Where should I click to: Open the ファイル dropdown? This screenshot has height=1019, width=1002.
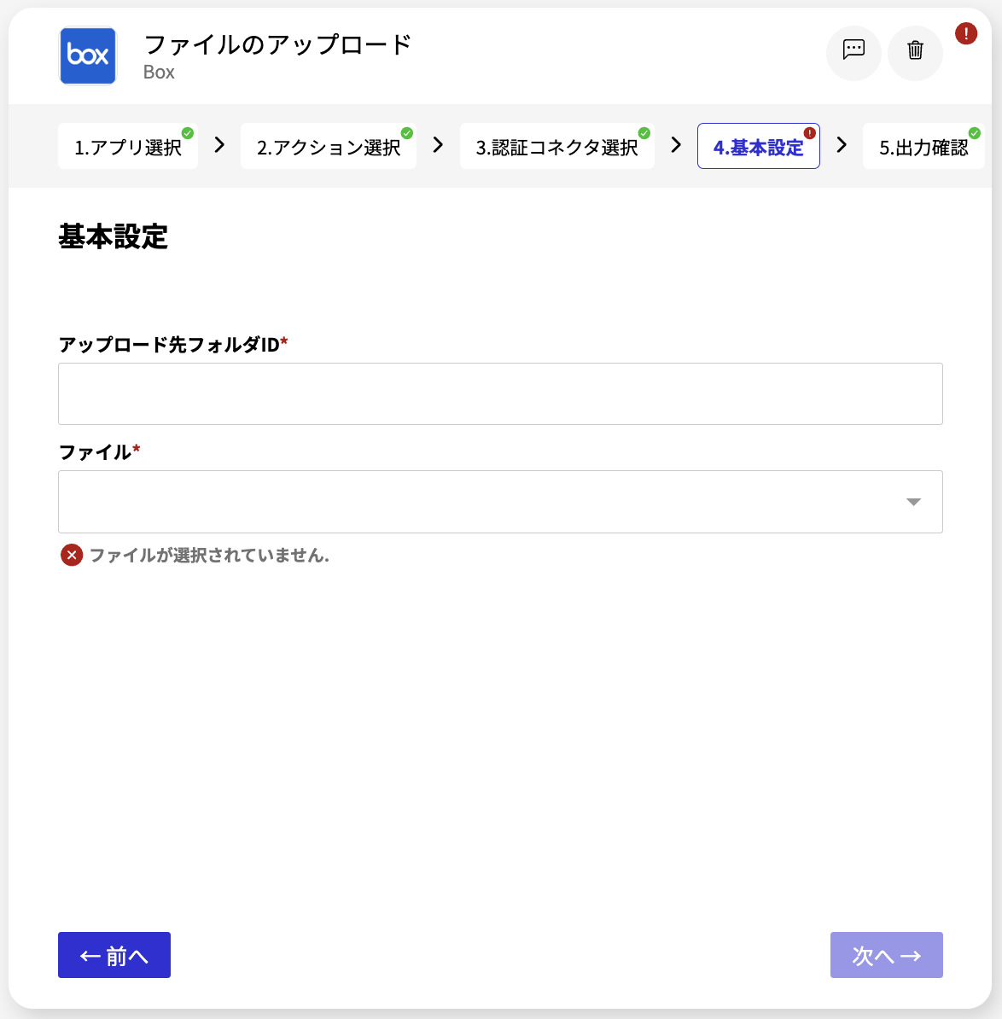[500, 502]
